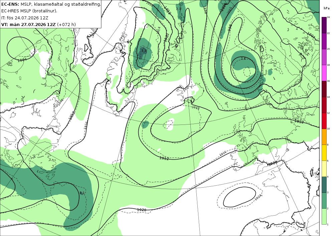The height and width of the screenshot is (236, 334).
Task: Select the bright yellow 6–8 hPa legend swatch
Action: coord(324,153)
